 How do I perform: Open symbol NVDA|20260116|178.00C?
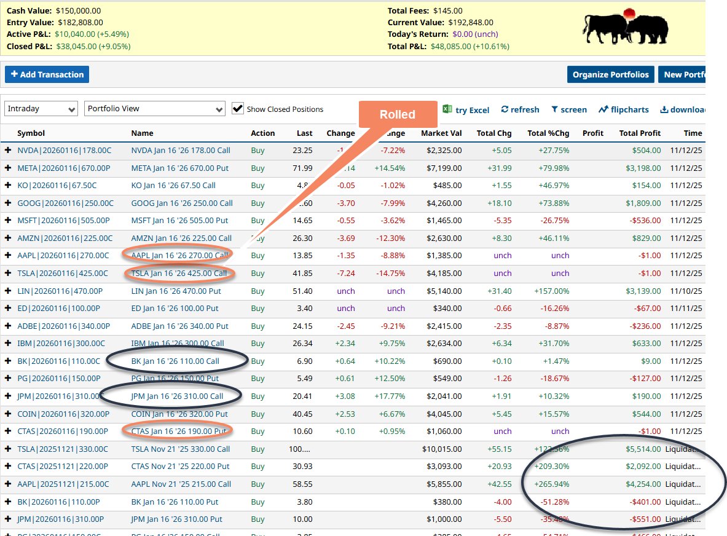point(65,150)
